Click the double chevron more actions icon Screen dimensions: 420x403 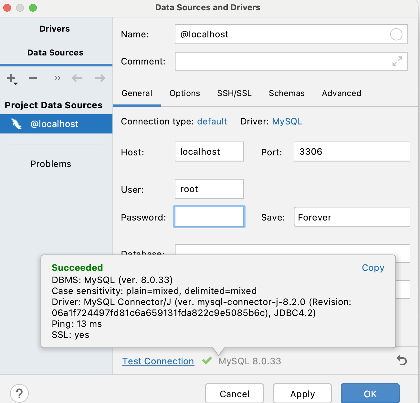pyautogui.click(x=58, y=78)
